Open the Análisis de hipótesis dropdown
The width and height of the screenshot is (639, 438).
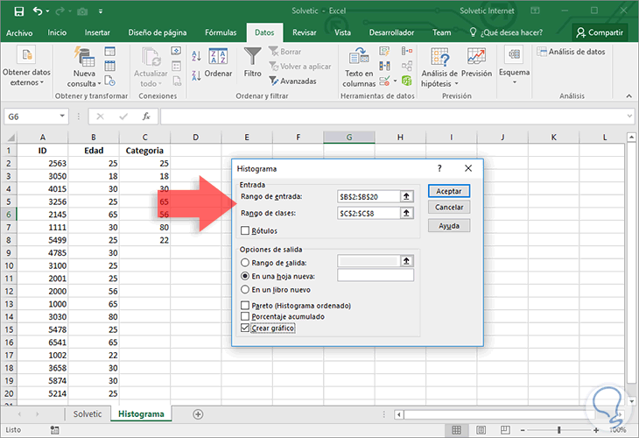pos(439,66)
